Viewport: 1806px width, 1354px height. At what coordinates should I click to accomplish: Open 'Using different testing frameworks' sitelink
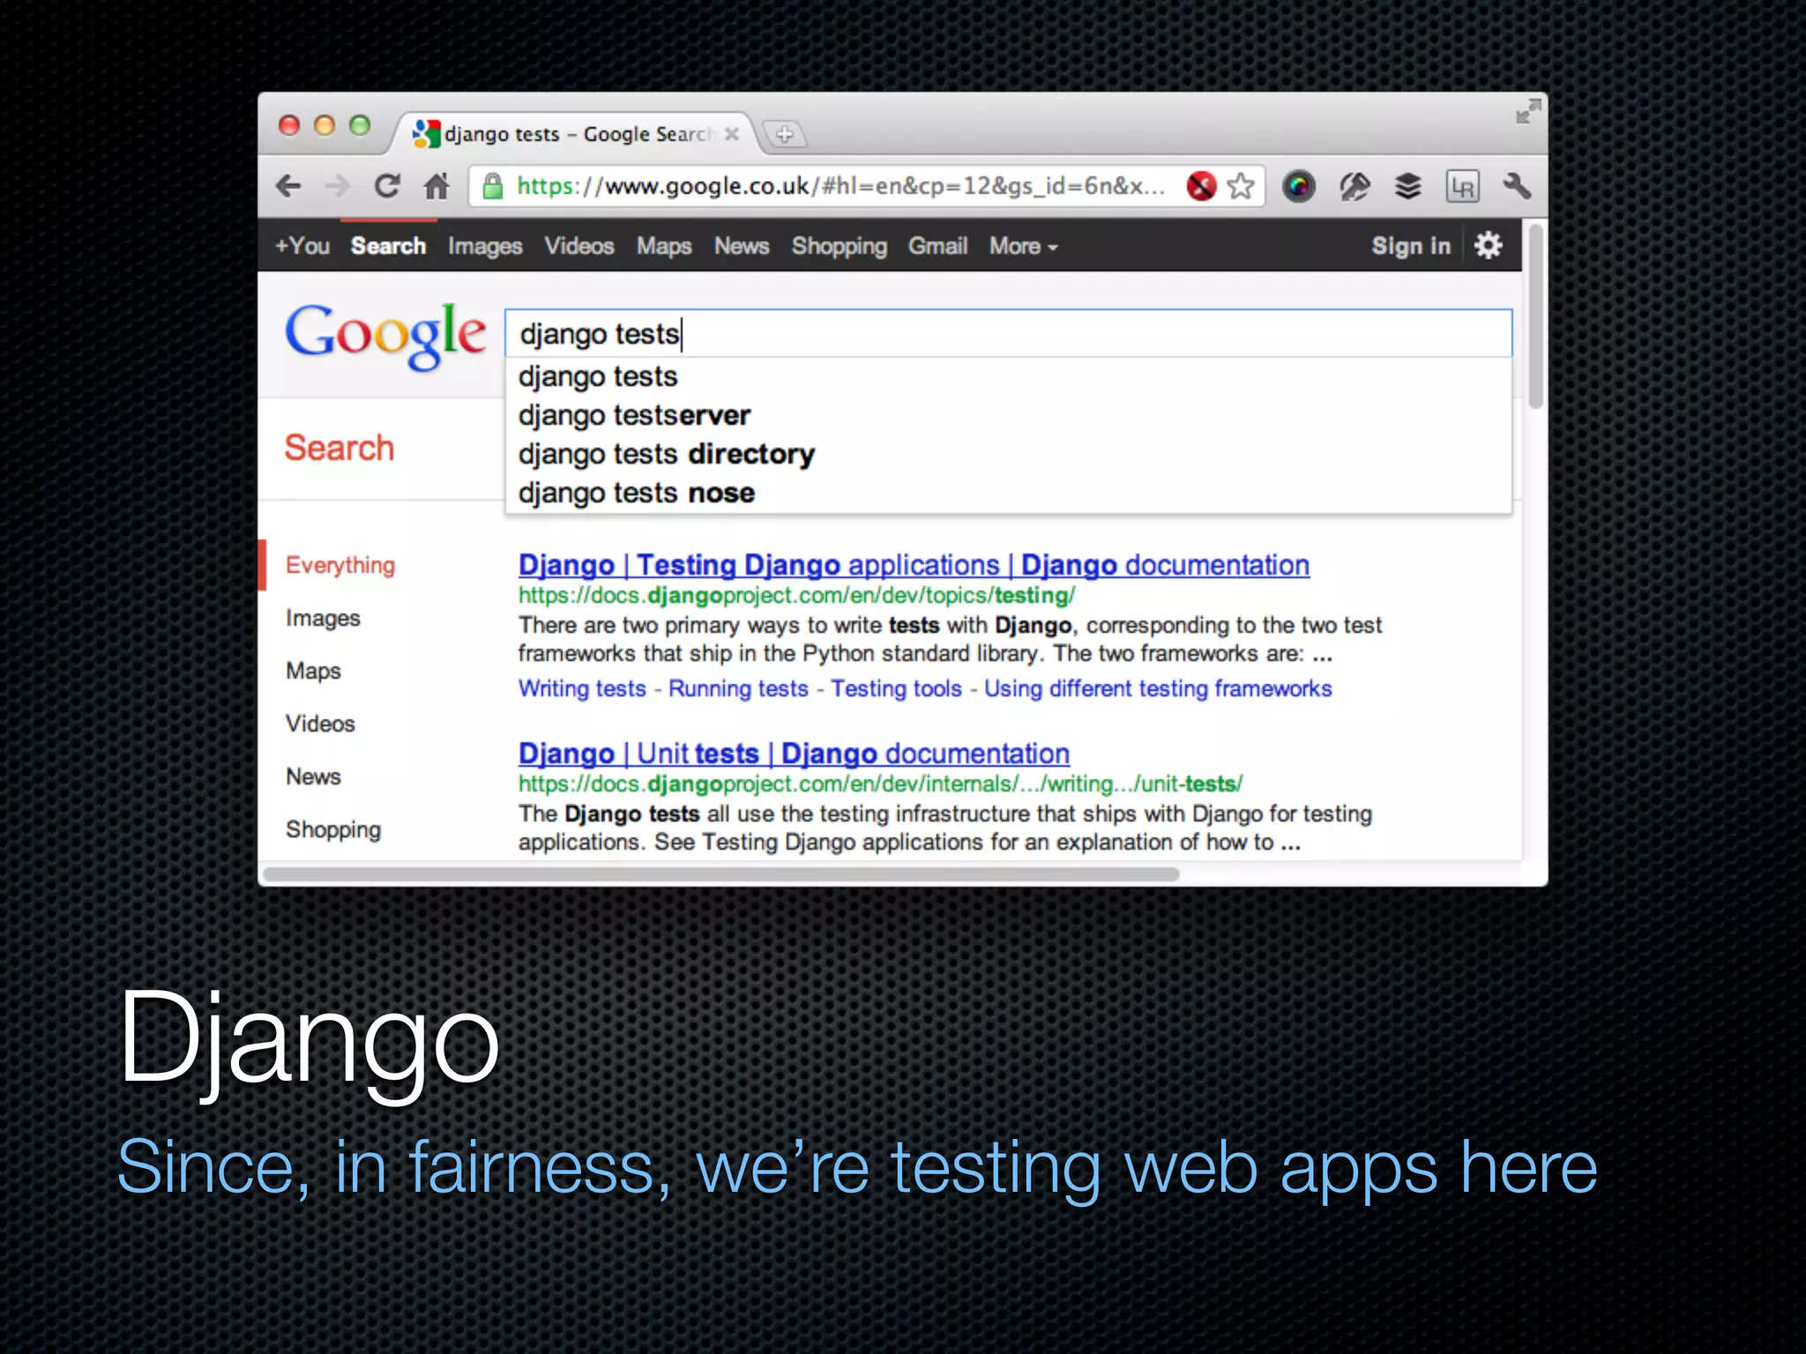(x=1158, y=688)
